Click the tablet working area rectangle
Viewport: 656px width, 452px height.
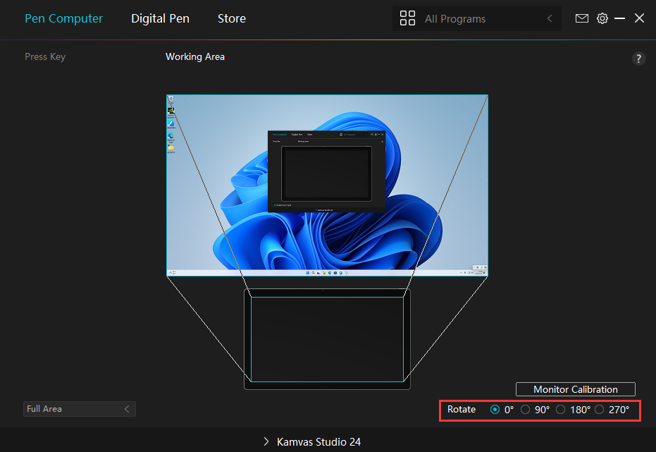coord(327,339)
